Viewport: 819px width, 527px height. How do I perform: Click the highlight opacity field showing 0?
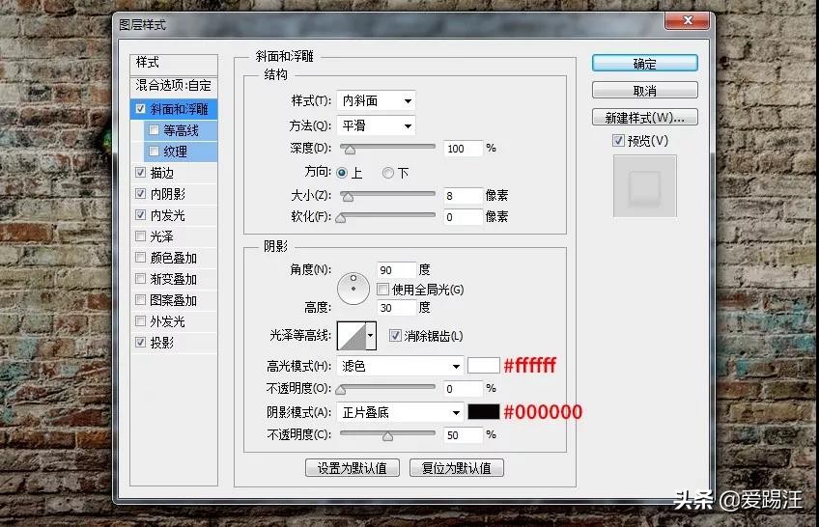click(x=463, y=389)
